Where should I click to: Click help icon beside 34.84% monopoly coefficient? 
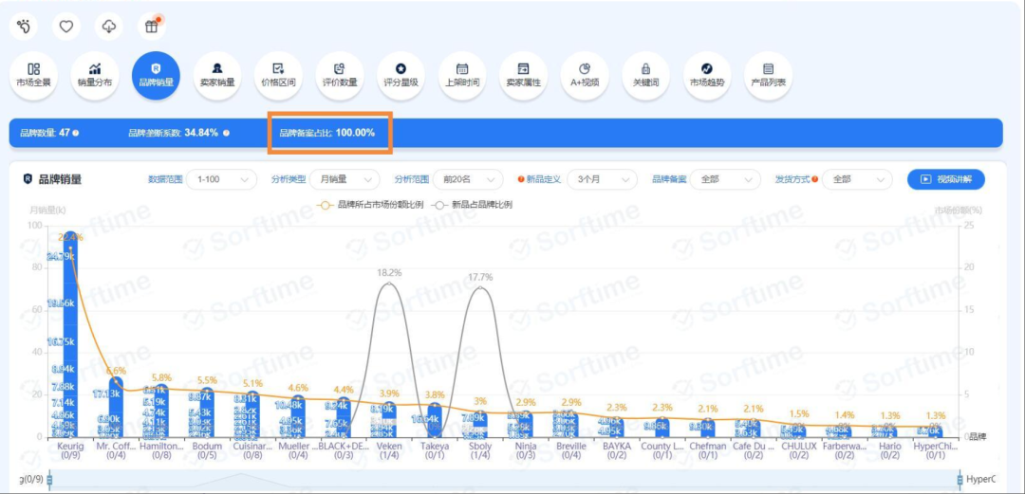click(x=226, y=133)
